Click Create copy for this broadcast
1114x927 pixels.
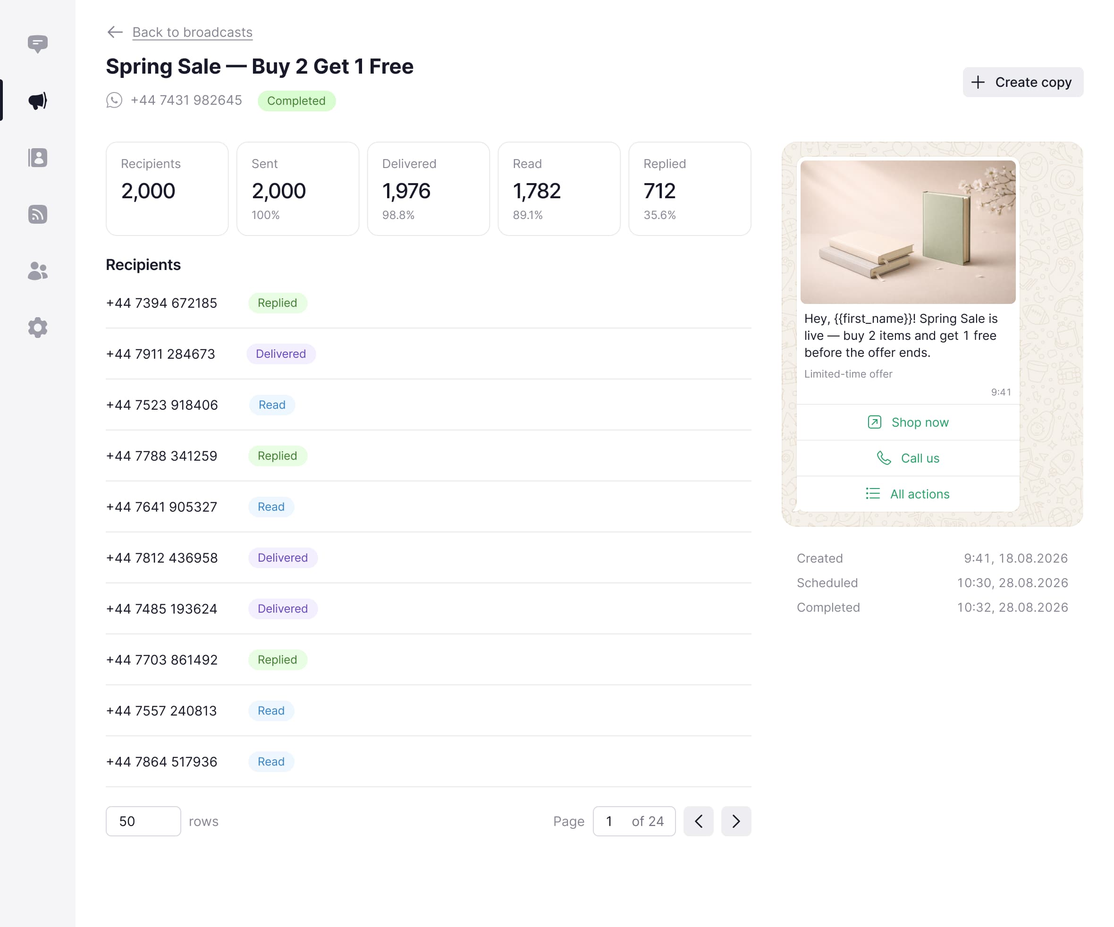(1023, 82)
